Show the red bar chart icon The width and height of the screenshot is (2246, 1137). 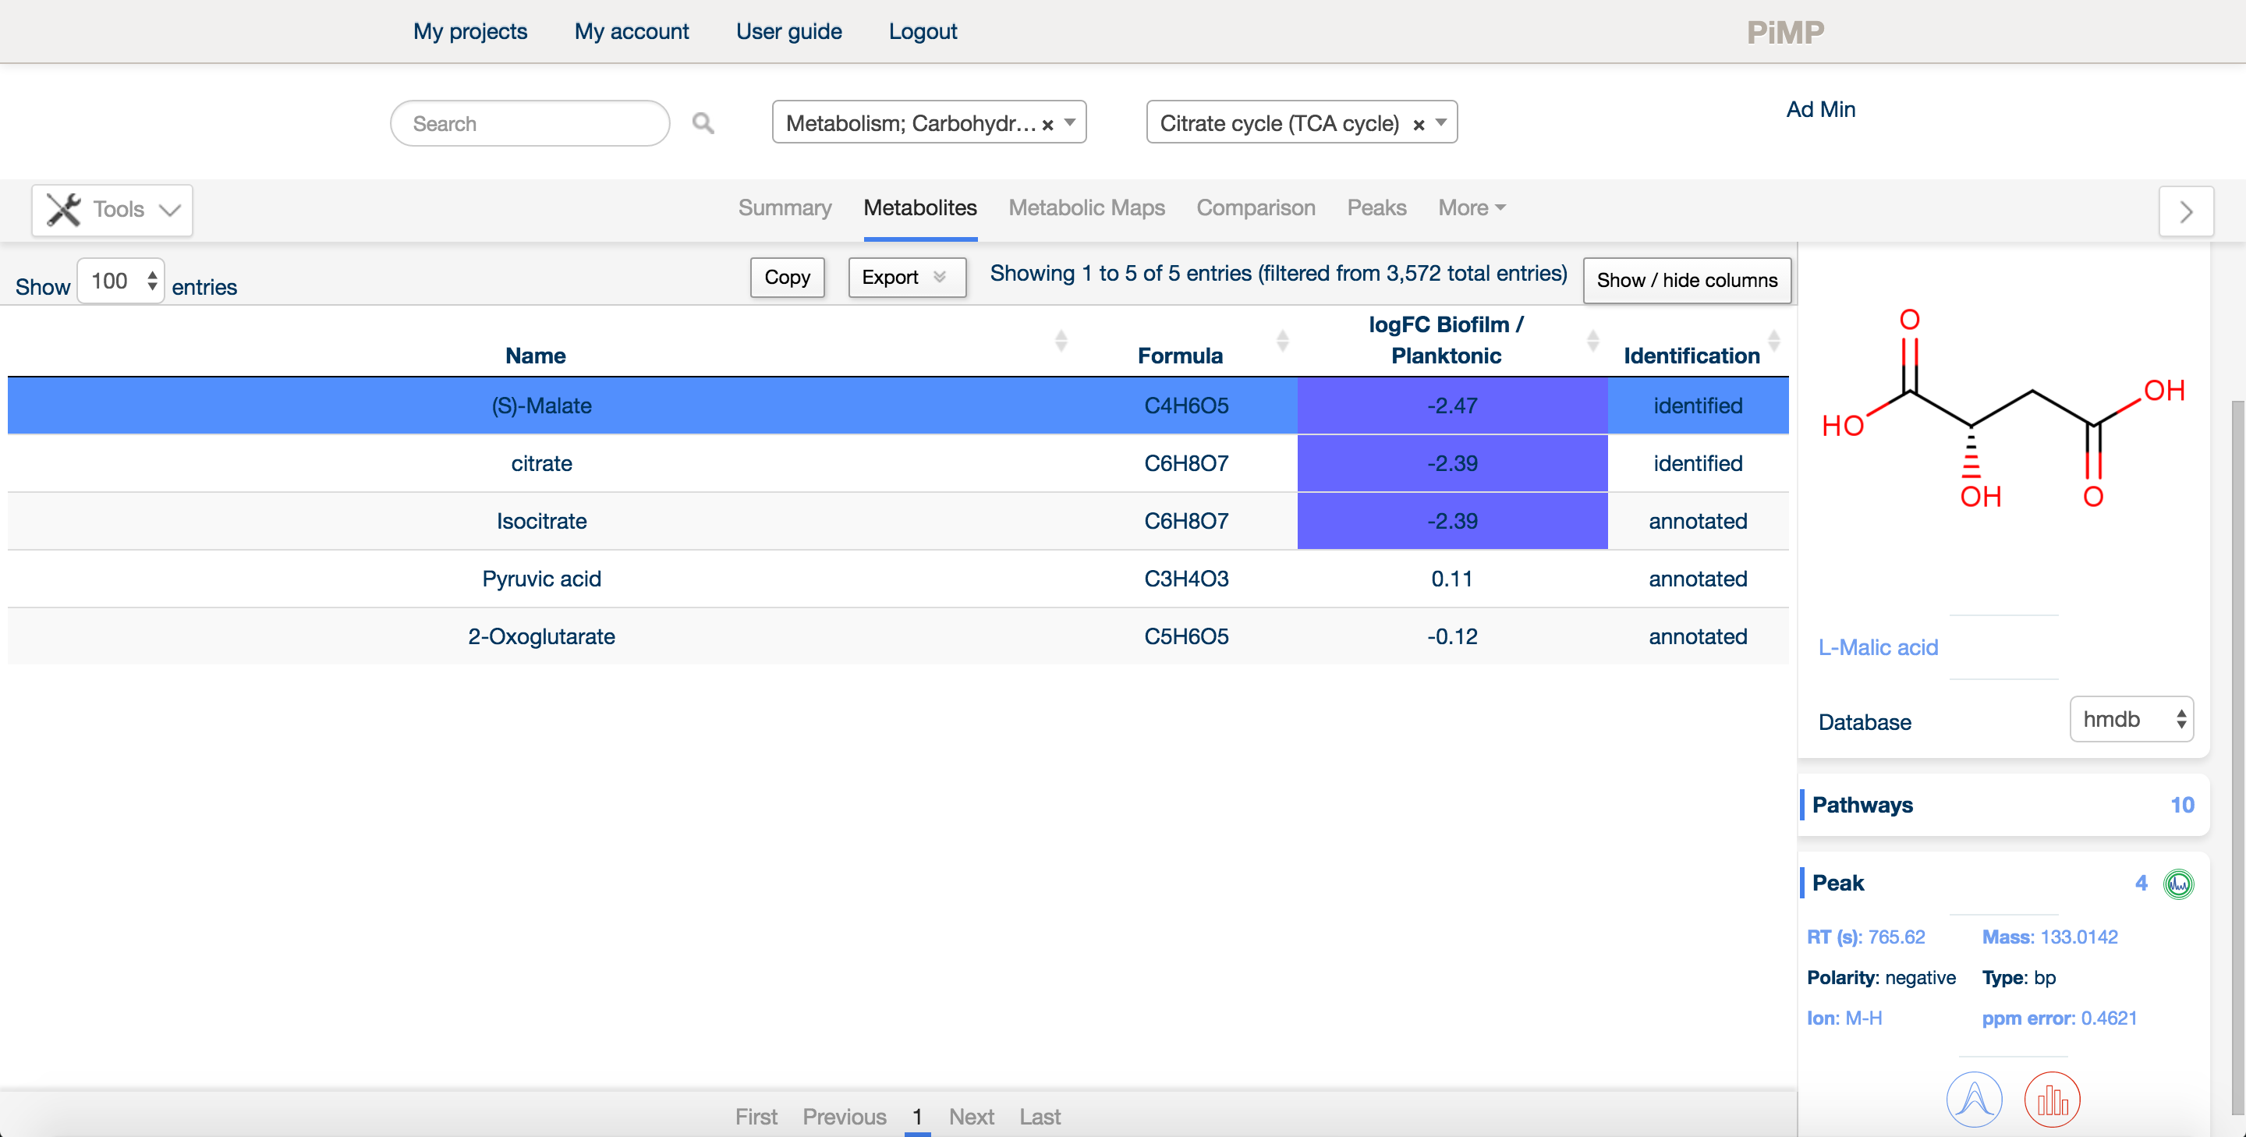pos(2053,1100)
